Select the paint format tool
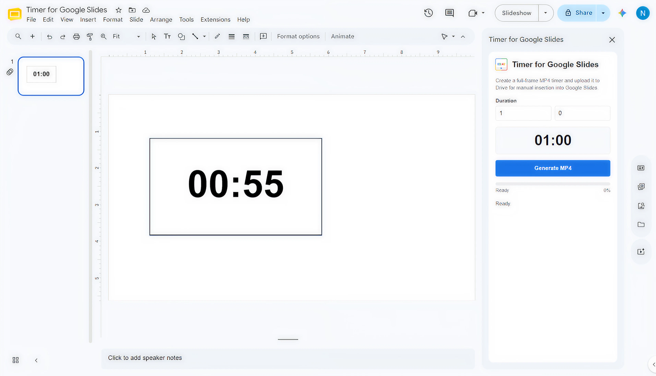This screenshot has height=376, width=656. [90, 36]
